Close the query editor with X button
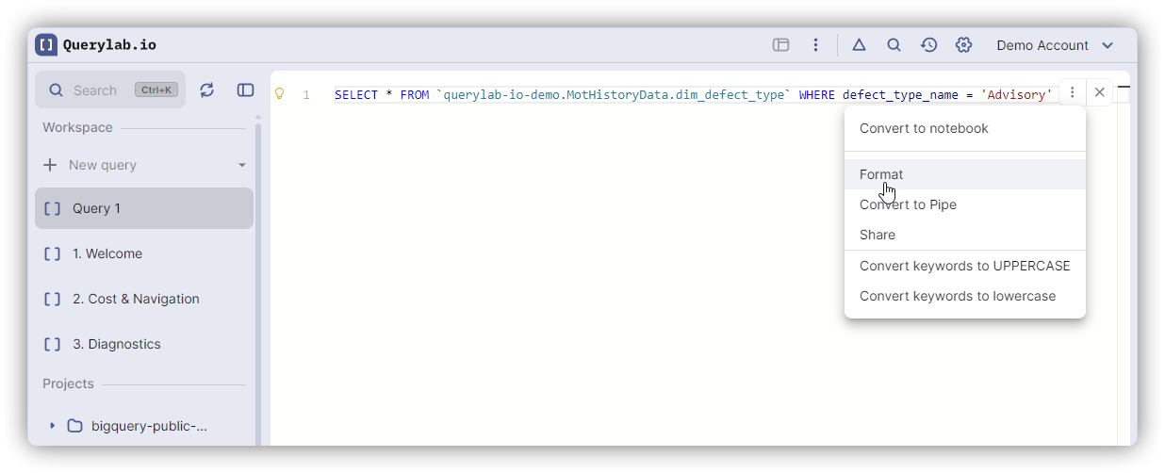Viewport: 1165px width, 473px height. [1099, 92]
